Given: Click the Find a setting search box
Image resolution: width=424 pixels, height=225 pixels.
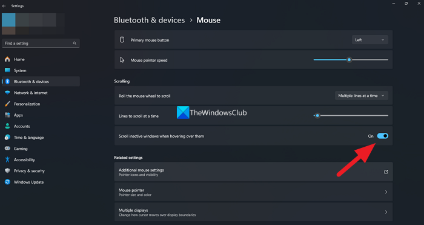Looking at the screenshot, I should click(41, 43).
